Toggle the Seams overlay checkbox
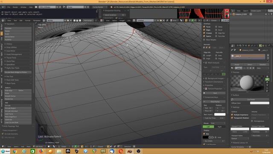Viewport: 273px width, 154px height. pyautogui.click(x=204, y=36)
